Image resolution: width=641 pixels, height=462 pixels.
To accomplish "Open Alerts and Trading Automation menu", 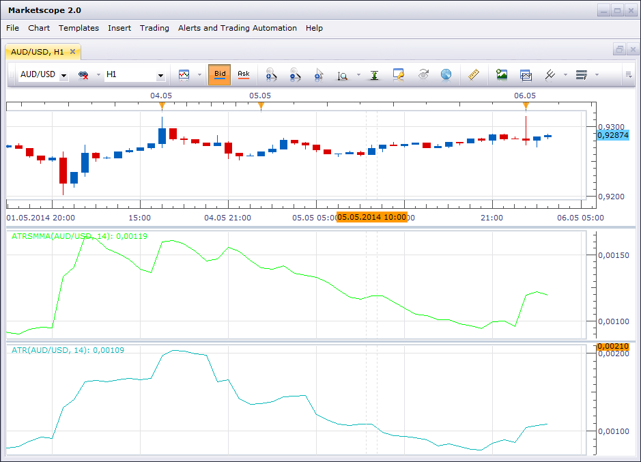I will click(x=237, y=28).
